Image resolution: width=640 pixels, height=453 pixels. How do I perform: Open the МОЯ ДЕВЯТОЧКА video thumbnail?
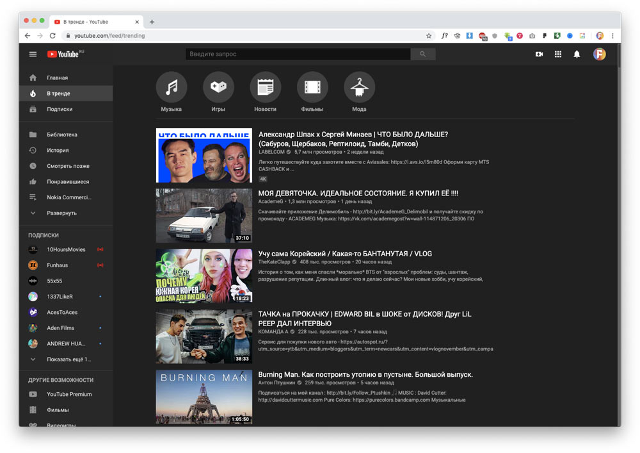tap(204, 215)
